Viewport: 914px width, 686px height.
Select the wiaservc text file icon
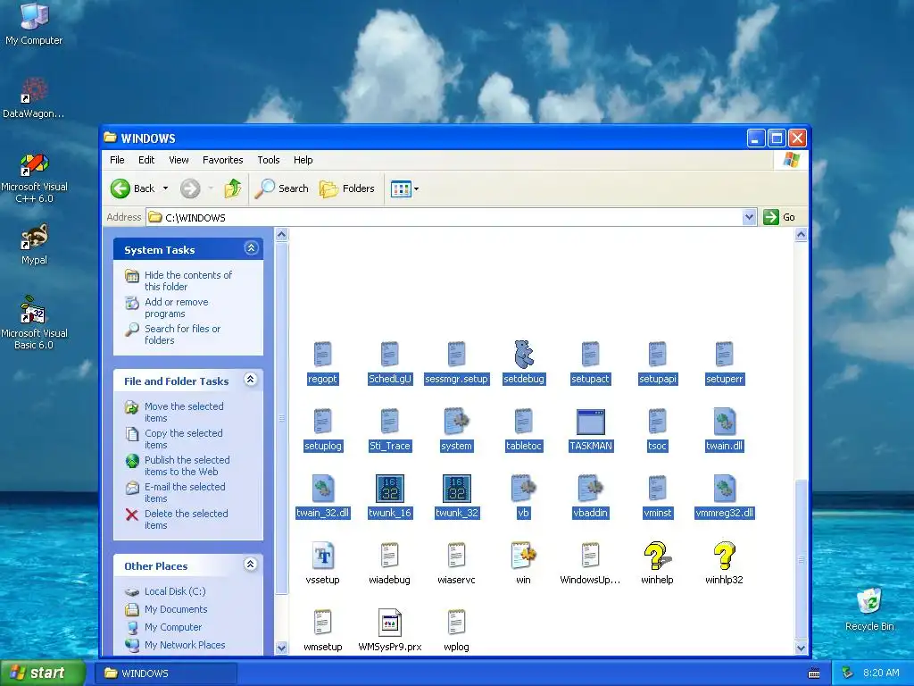[456, 556]
